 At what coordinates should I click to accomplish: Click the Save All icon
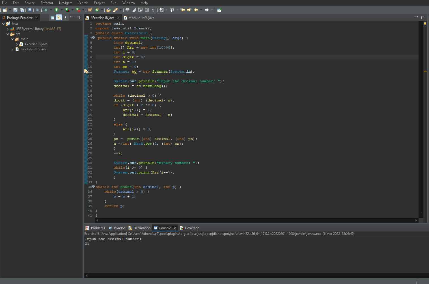point(21,10)
